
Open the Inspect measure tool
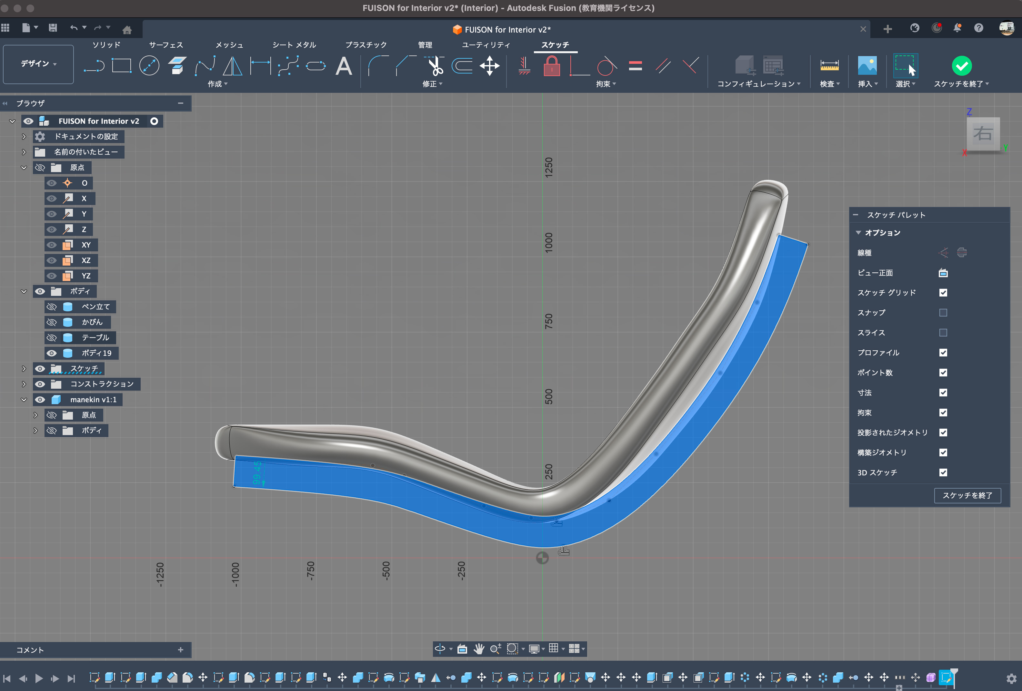[x=829, y=66]
